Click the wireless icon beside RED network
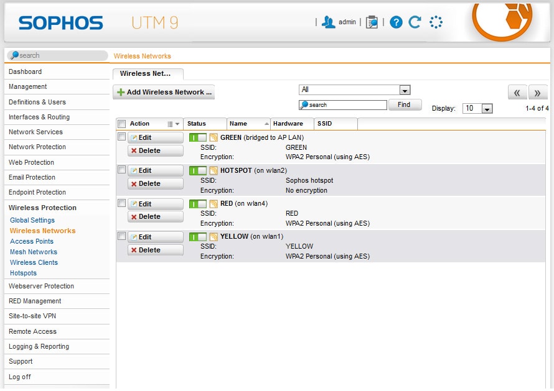 214,204
